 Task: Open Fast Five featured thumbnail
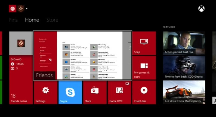[184, 43]
